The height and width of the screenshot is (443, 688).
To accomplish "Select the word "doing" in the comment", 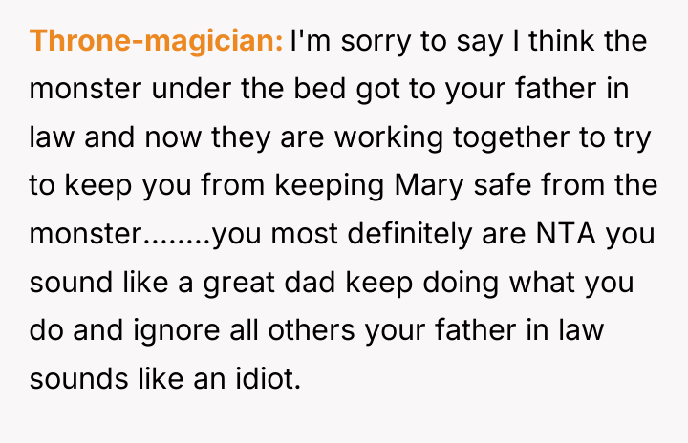I will (x=461, y=283).
